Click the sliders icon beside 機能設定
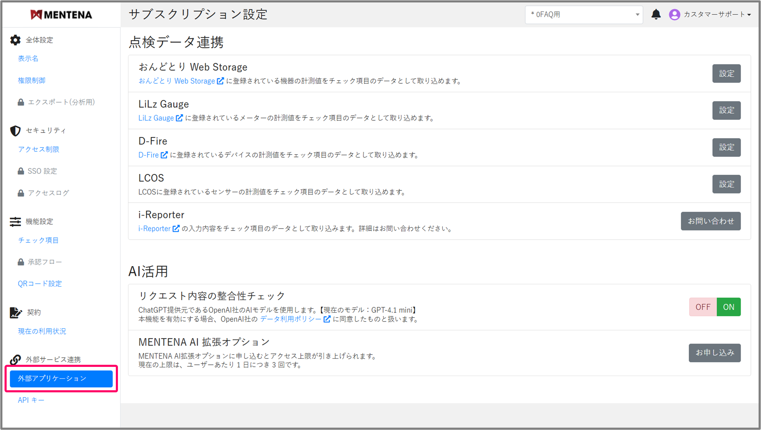This screenshot has width=761, height=430. pyautogui.click(x=15, y=222)
